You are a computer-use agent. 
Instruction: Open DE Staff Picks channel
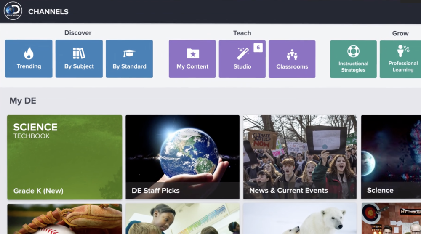(x=183, y=157)
